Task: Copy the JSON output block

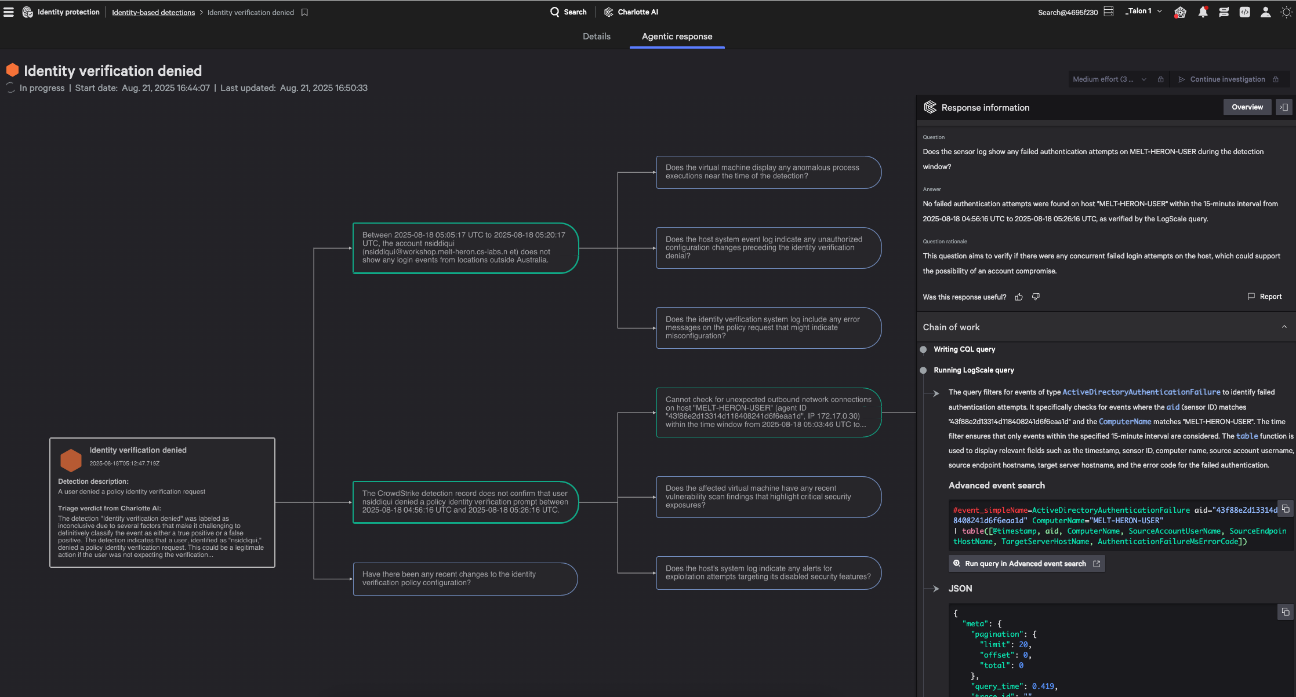Action: pyautogui.click(x=1285, y=612)
